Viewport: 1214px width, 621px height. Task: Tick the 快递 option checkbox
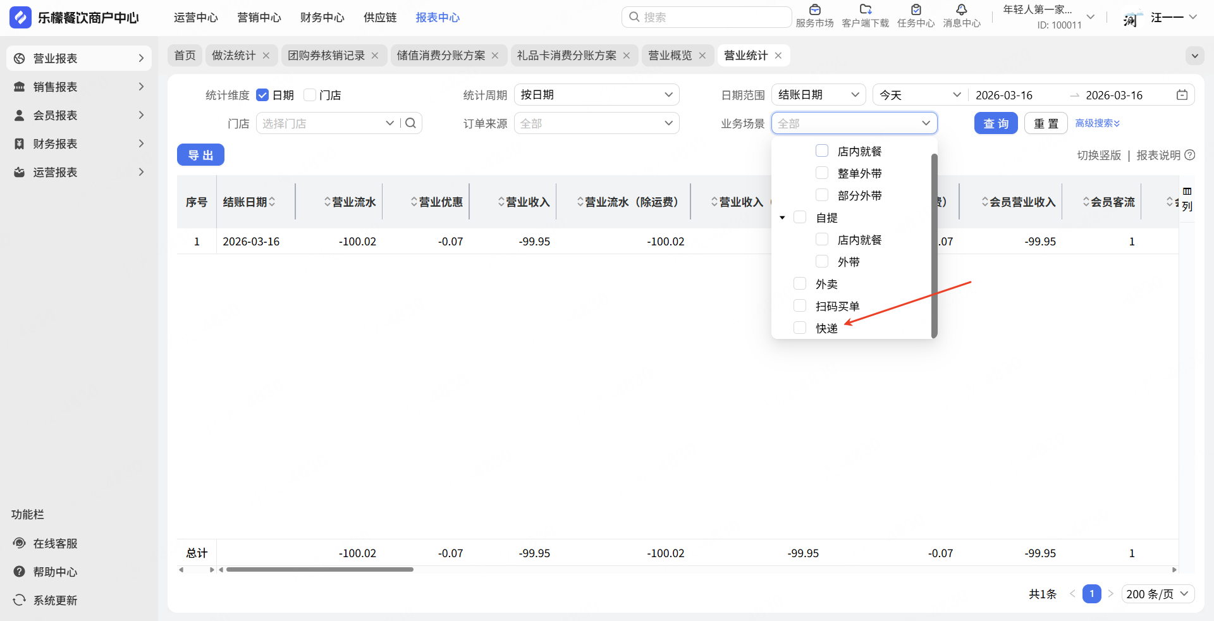coord(800,328)
